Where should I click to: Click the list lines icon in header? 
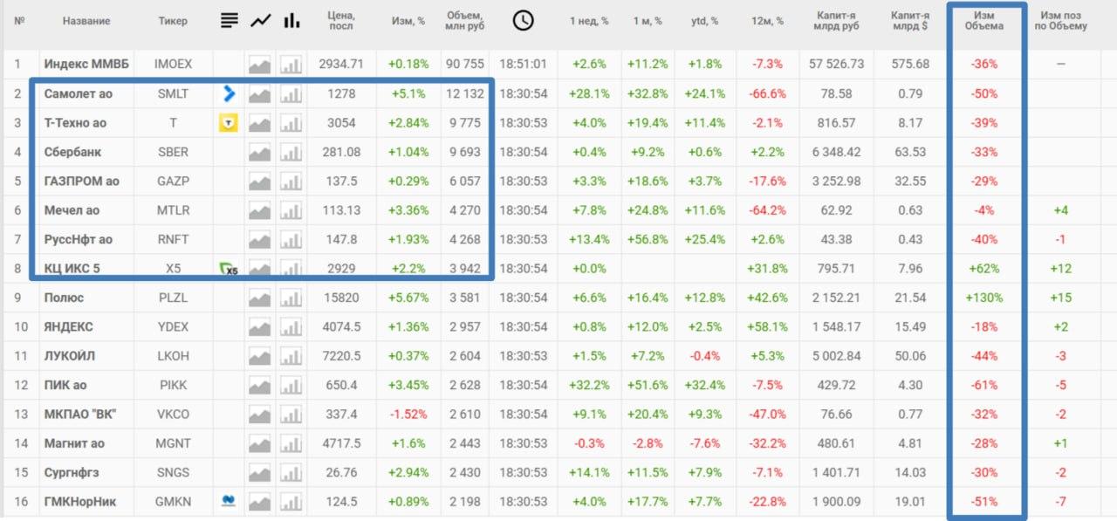tap(230, 21)
